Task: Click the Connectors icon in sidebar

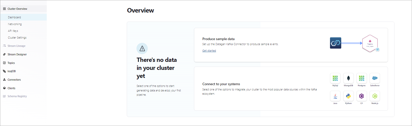Action: point(4,80)
